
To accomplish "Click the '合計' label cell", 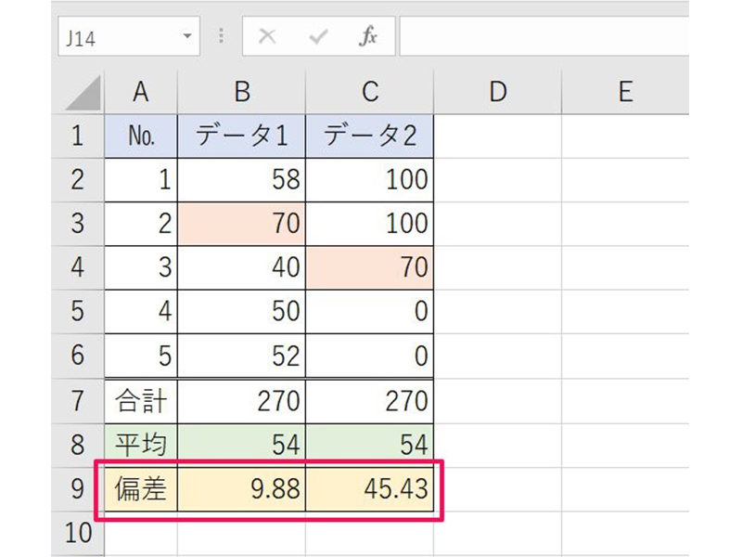I will point(141,401).
